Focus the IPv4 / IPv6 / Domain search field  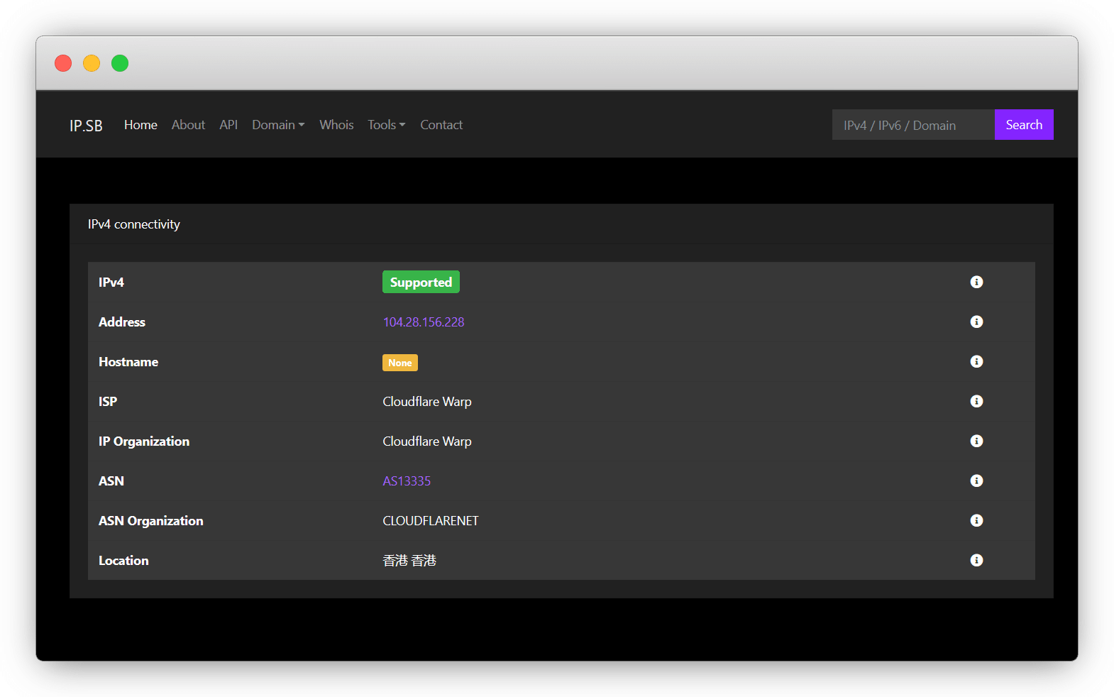pyautogui.click(x=912, y=125)
